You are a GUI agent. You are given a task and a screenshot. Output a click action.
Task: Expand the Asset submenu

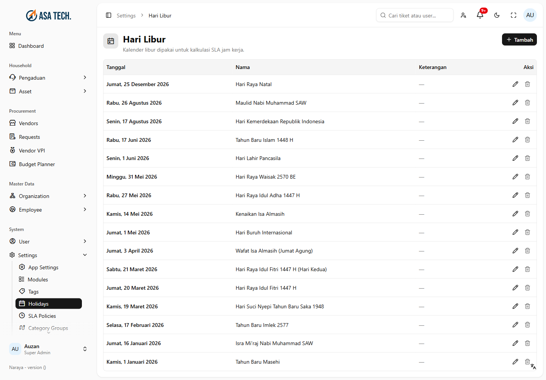pyautogui.click(x=85, y=91)
